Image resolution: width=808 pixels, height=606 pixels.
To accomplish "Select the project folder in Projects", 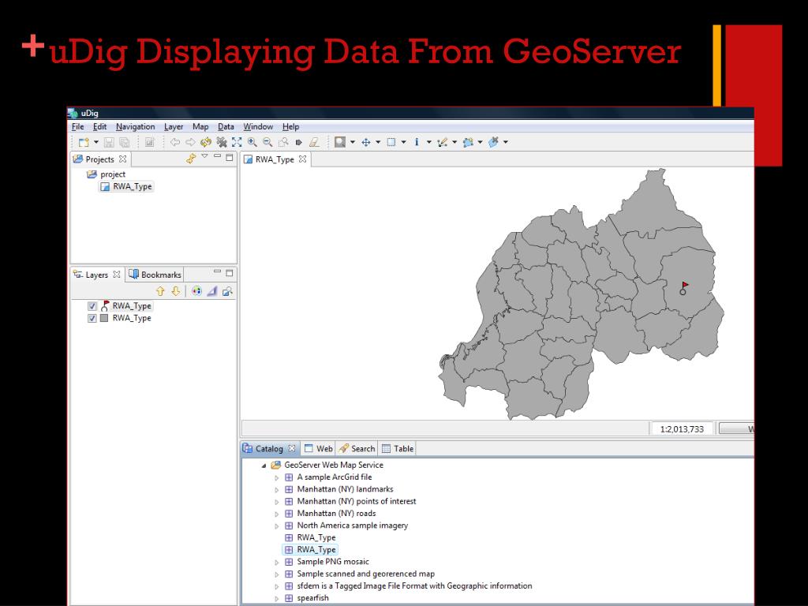I will 107,174.
